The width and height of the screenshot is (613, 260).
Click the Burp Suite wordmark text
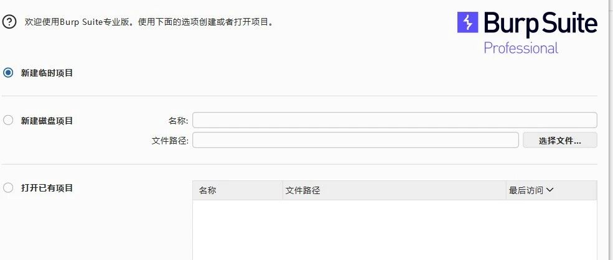pos(541,24)
